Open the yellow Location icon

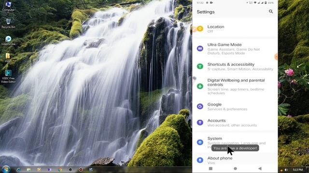click(200, 29)
